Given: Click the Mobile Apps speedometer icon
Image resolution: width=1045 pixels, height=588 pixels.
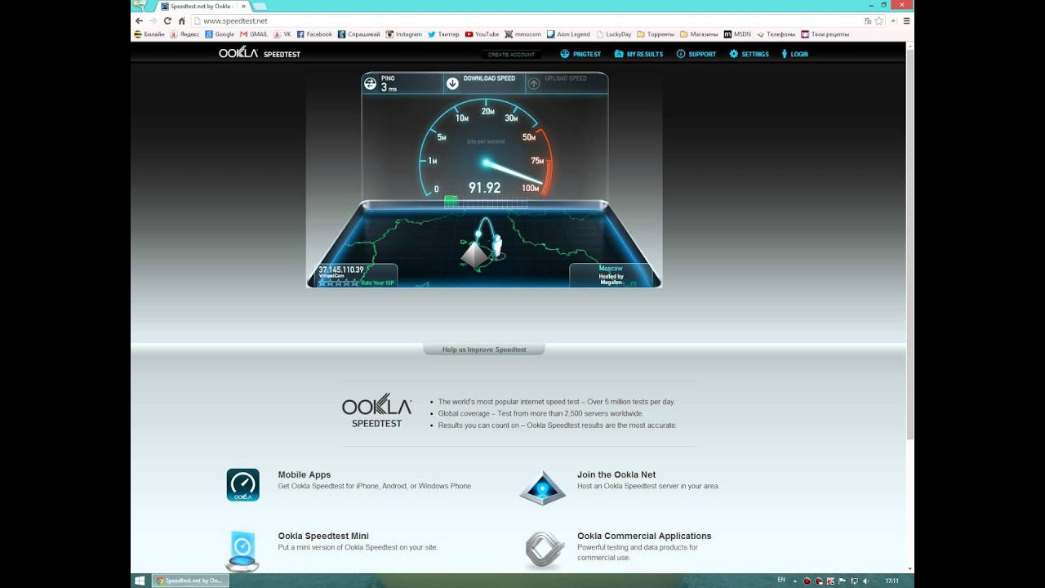Looking at the screenshot, I should point(242,484).
